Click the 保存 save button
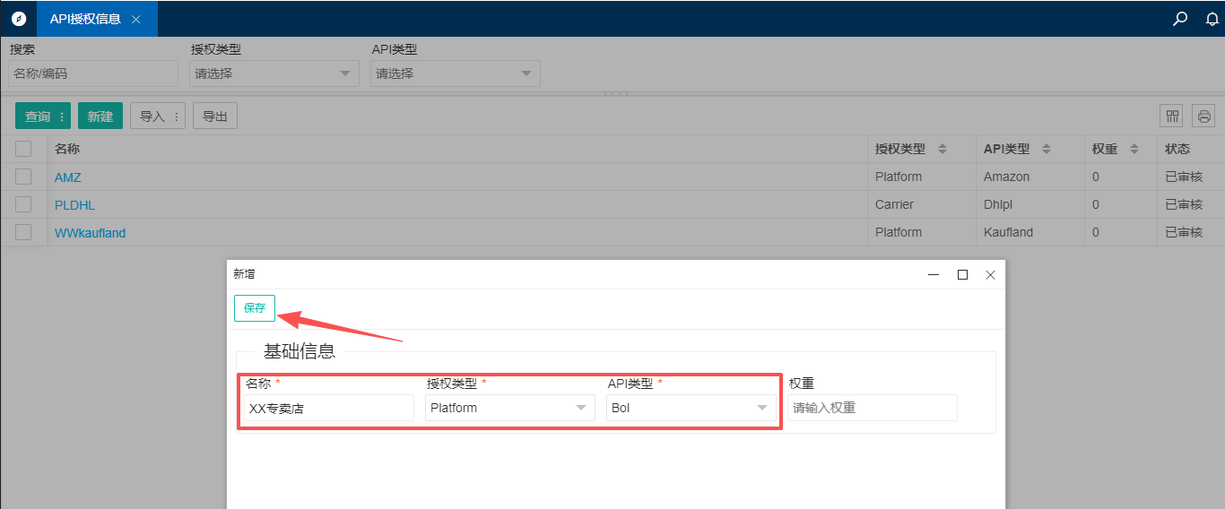This screenshot has width=1225, height=509. [255, 307]
